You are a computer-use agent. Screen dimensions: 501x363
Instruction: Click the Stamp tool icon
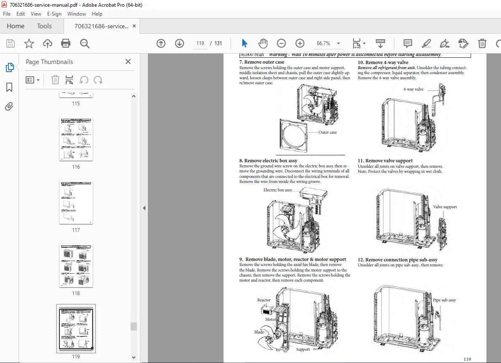click(463, 43)
